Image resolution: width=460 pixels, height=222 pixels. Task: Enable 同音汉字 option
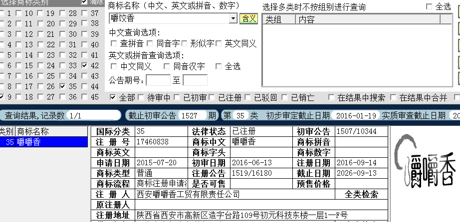pos(167,67)
